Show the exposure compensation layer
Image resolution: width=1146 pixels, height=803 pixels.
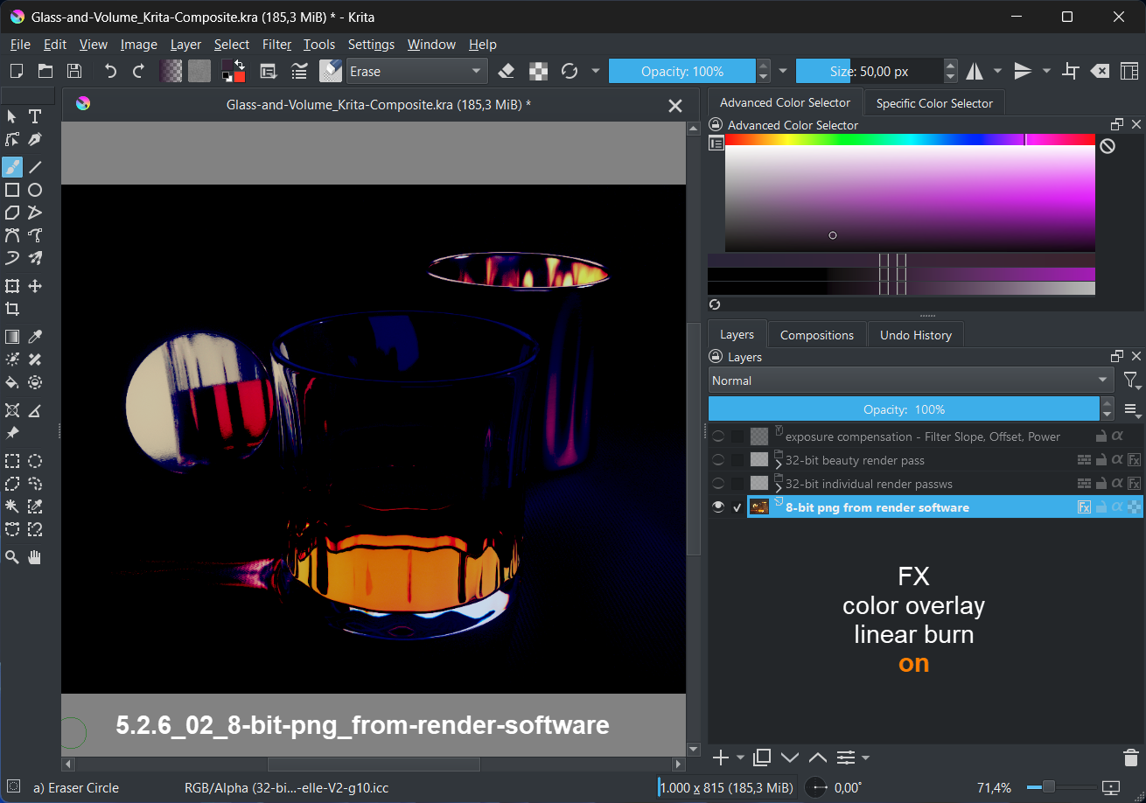click(718, 436)
